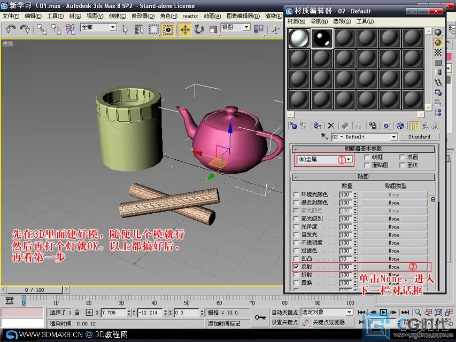Select the white material sample sphere

299,38
